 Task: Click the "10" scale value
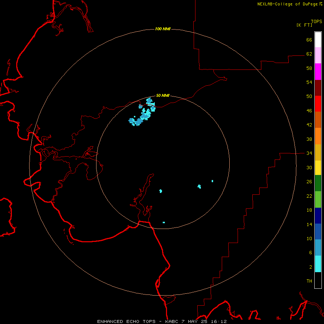(x=309, y=239)
